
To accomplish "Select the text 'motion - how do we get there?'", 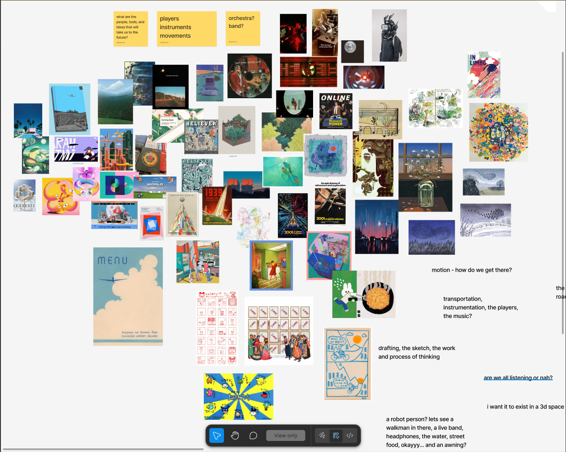I will click(471, 270).
